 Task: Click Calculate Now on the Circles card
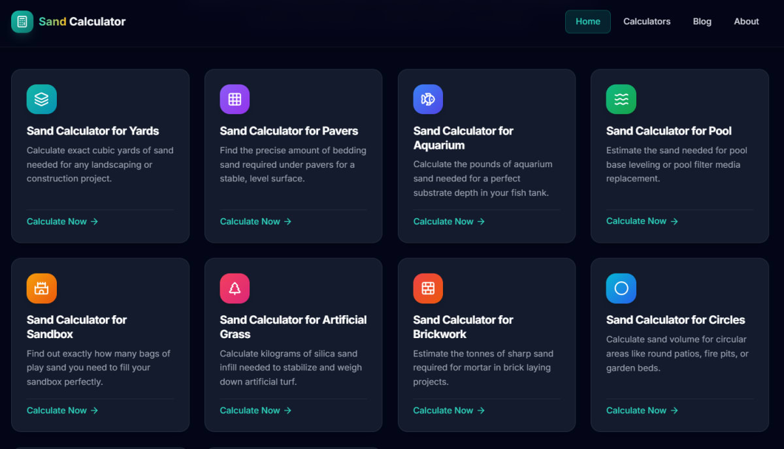click(642, 410)
